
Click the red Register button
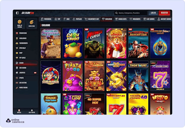[165, 13]
